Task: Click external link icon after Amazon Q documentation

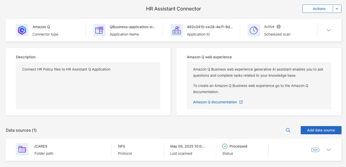Action: (x=241, y=102)
